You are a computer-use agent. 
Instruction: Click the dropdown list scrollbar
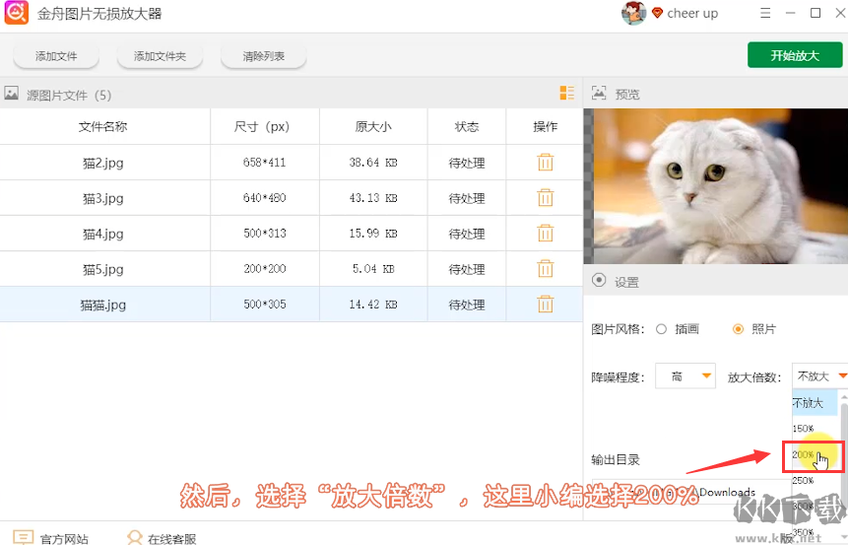point(844,465)
